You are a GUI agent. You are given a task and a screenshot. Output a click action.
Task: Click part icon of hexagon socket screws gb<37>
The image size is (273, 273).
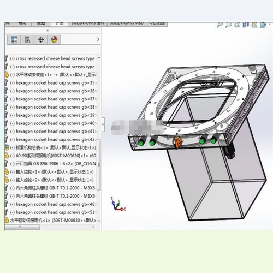(x=7, y=99)
